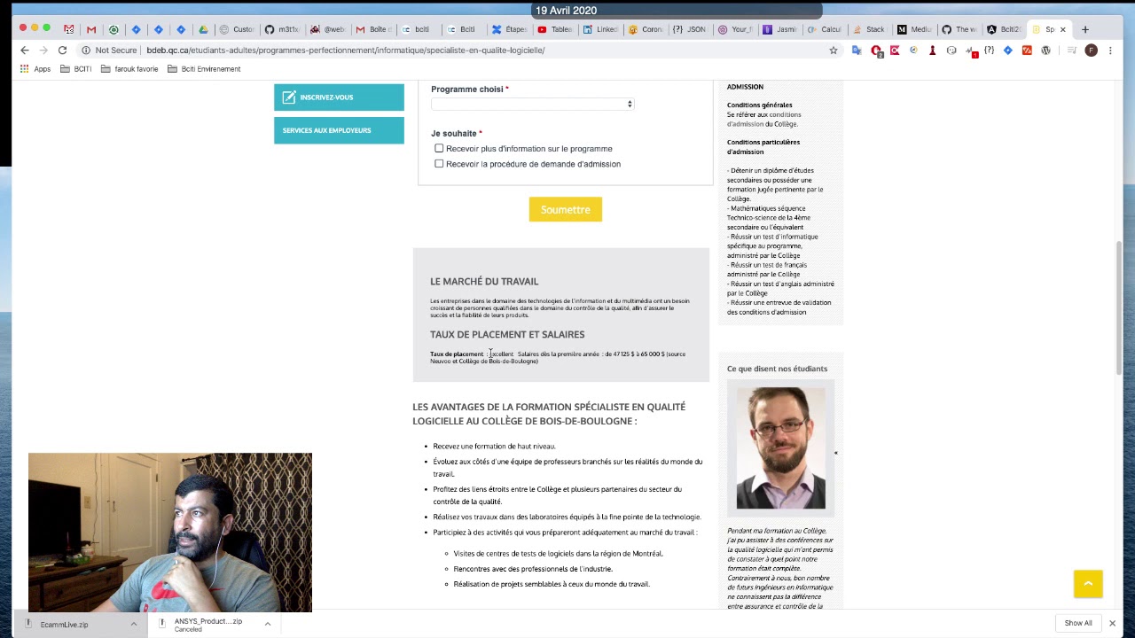
Task: Switch to the Medium tab
Action: coord(914,29)
